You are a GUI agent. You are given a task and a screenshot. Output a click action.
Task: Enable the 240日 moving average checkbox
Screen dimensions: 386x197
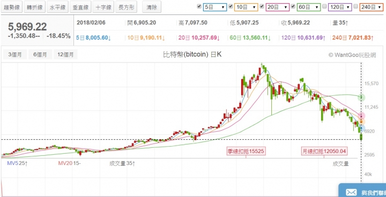(355, 6)
